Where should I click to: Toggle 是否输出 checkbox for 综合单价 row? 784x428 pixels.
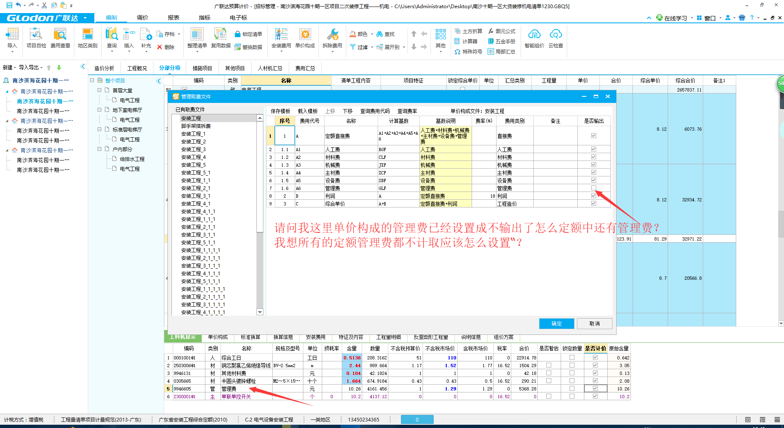tap(594, 204)
